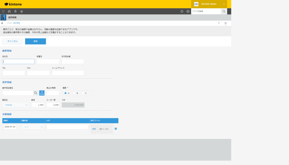Click the FAX input field
The image size is (289, 165).
click(x=38, y=73)
